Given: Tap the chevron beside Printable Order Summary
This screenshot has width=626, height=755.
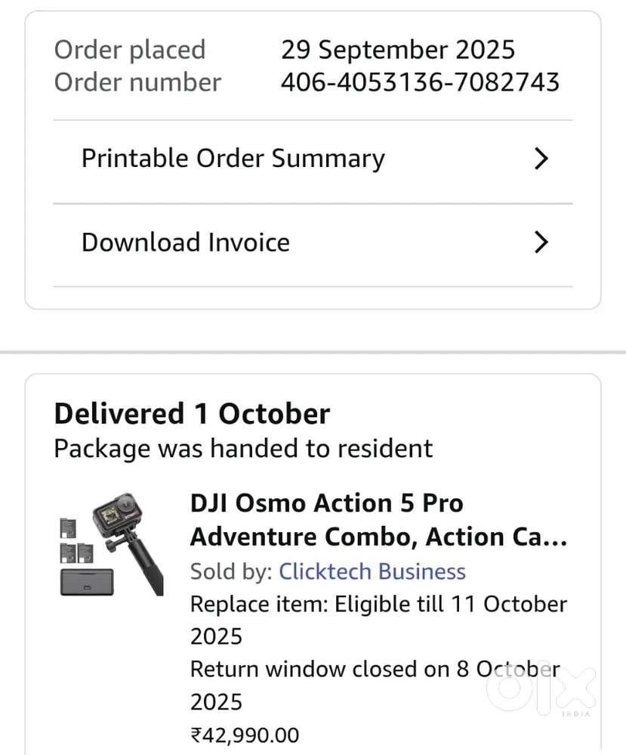Looking at the screenshot, I should point(541,159).
